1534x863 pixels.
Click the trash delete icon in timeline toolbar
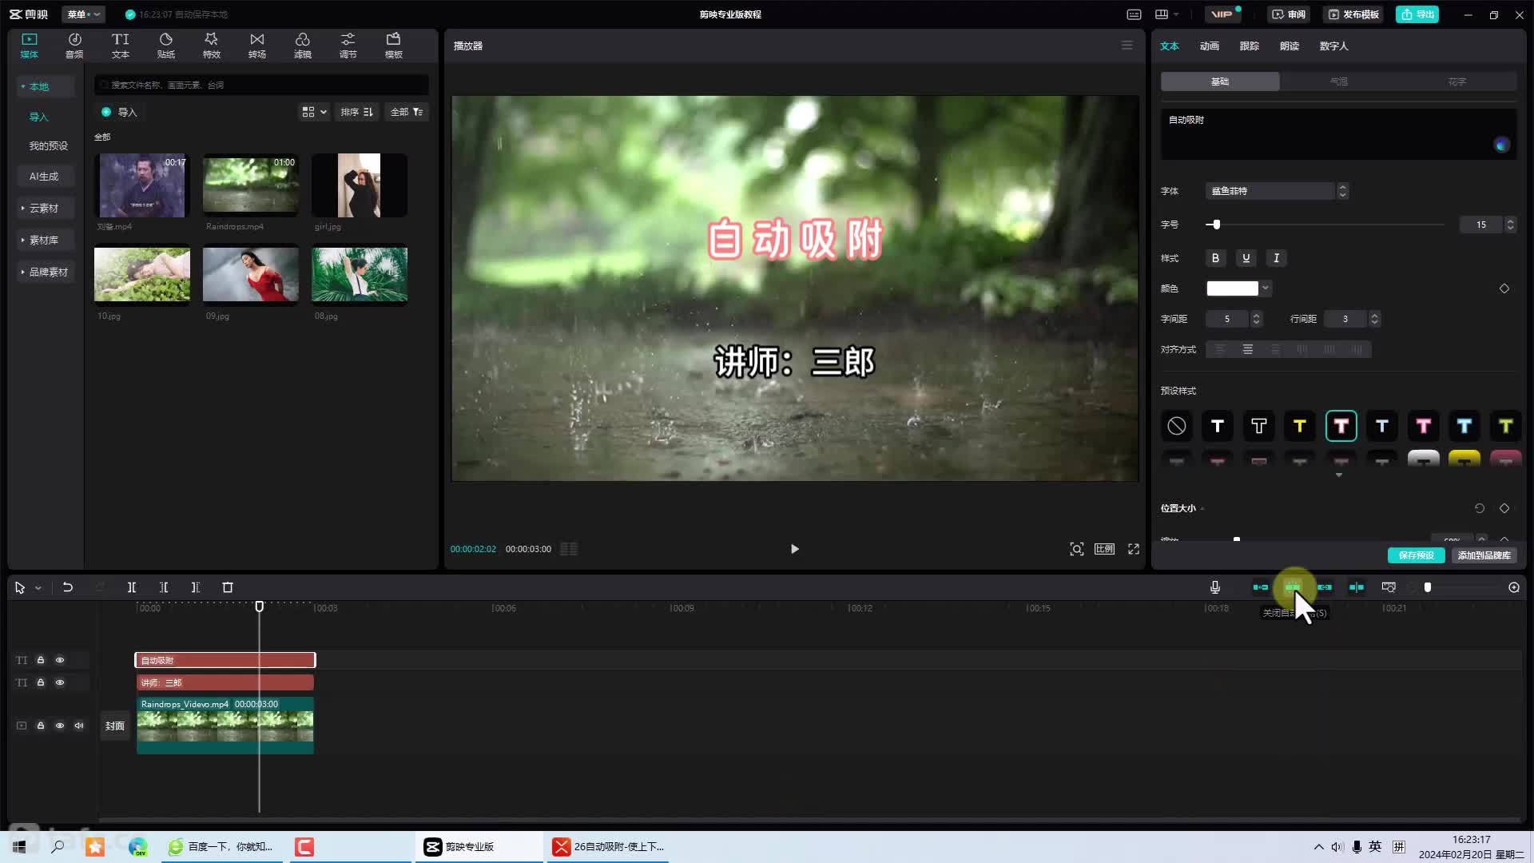[x=228, y=587]
